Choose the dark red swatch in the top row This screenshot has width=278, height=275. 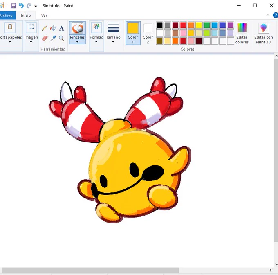click(x=175, y=25)
